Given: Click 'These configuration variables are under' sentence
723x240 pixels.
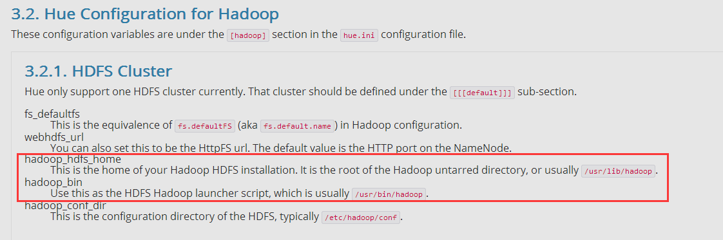Looking at the screenshot, I should tap(238, 35).
